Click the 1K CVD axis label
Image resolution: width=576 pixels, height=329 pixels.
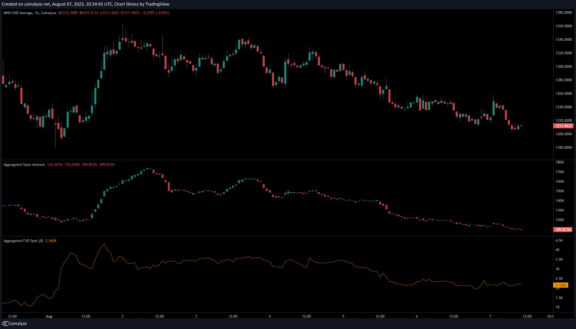tap(557, 307)
